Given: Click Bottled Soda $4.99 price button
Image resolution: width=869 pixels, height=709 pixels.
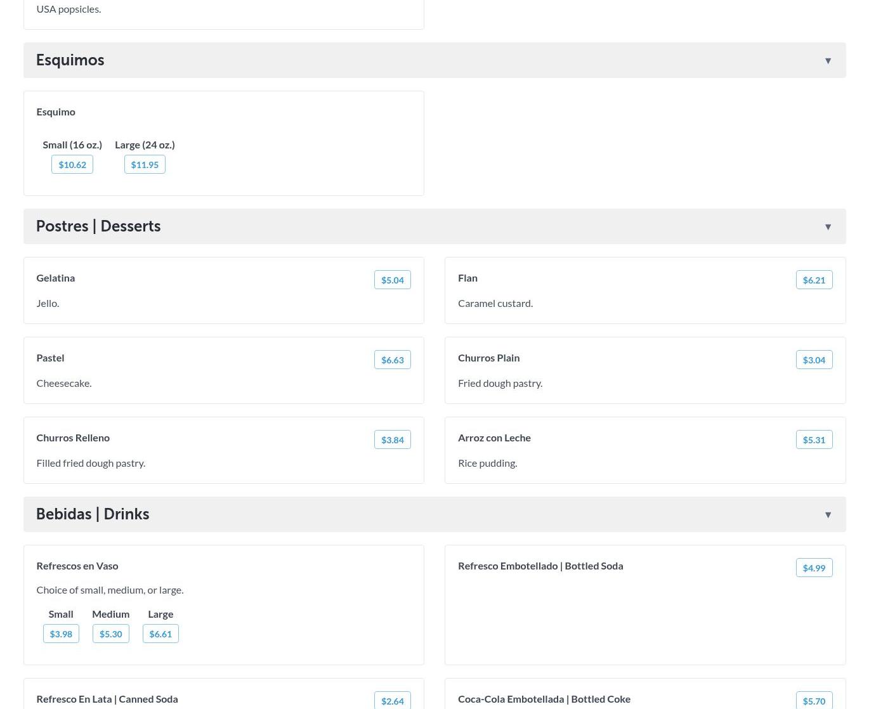Looking at the screenshot, I should pyautogui.click(x=814, y=568).
